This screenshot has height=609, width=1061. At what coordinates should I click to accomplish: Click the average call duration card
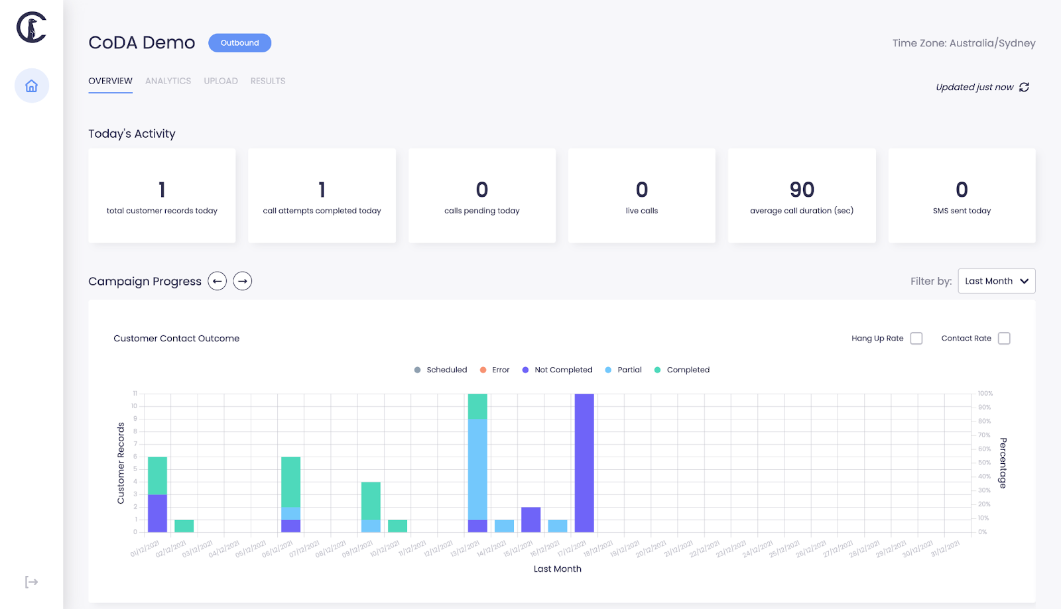pos(802,195)
